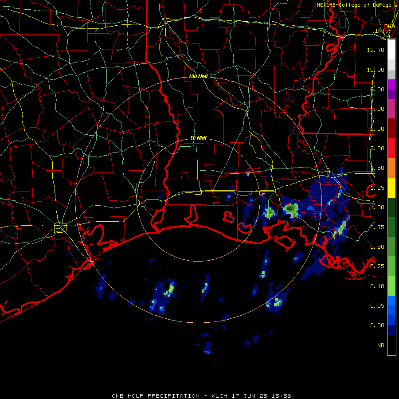This screenshot has height=399, width=399.
Task: Click the [IN] units label
Action: (378, 31)
